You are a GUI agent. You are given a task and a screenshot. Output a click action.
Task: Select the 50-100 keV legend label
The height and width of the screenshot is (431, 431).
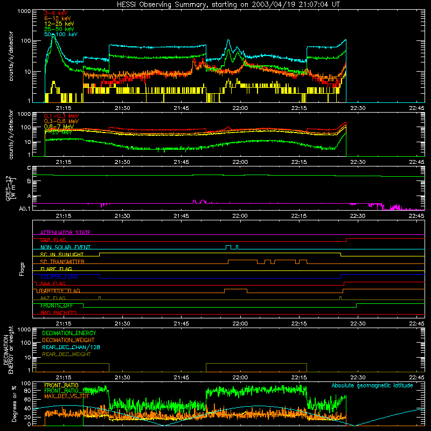[x=61, y=34]
